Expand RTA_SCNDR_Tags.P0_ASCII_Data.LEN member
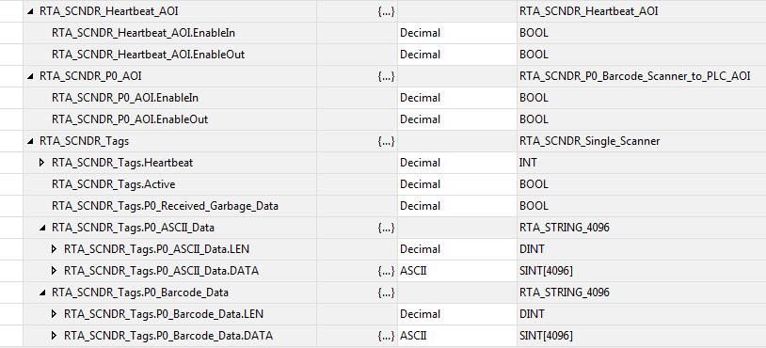The height and width of the screenshot is (348, 766). click(55, 249)
